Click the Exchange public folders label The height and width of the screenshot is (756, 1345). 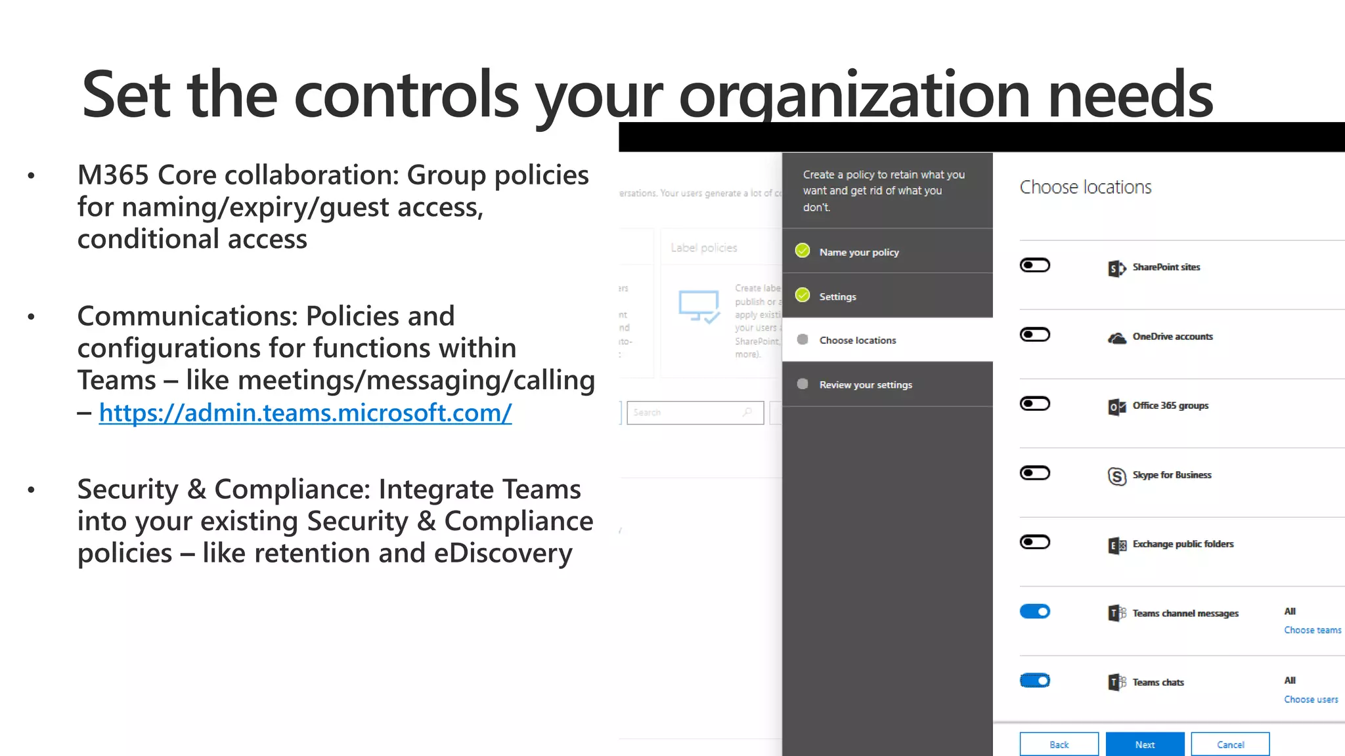tap(1183, 544)
